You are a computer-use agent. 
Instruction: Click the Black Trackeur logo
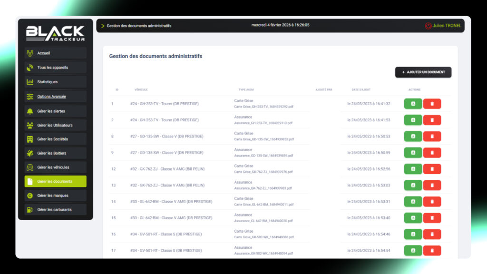(x=55, y=33)
